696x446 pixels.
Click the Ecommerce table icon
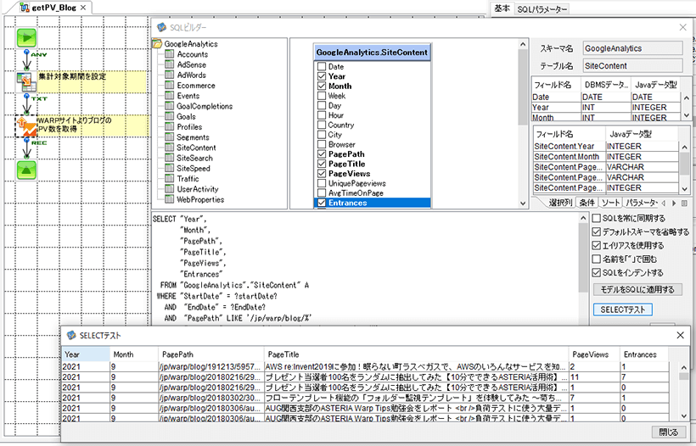[170, 85]
